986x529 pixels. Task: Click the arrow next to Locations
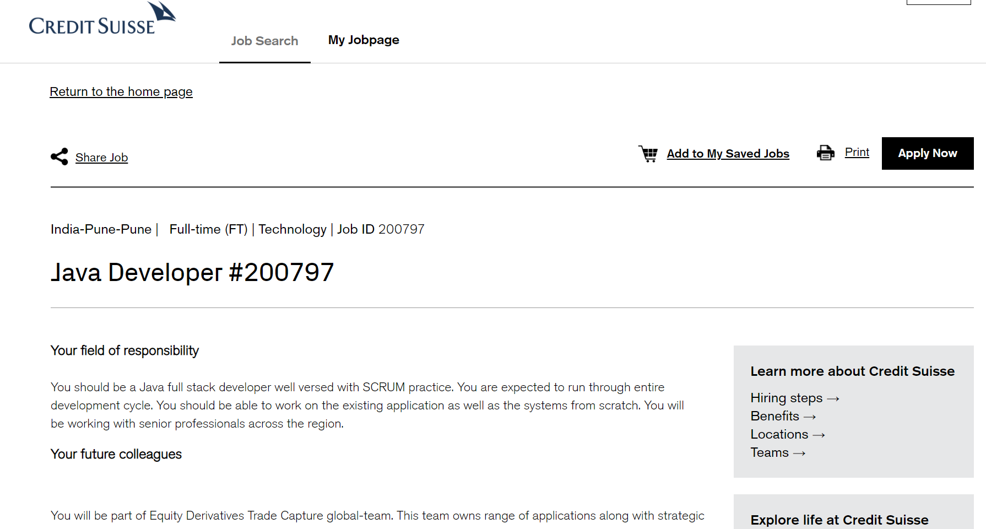(819, 435)
